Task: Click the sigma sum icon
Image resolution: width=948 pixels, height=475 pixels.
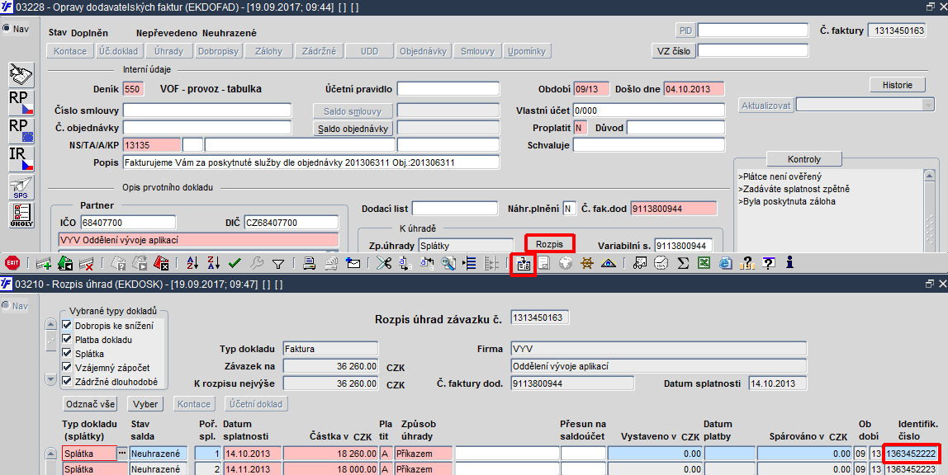Action: [x=683, y=263]
